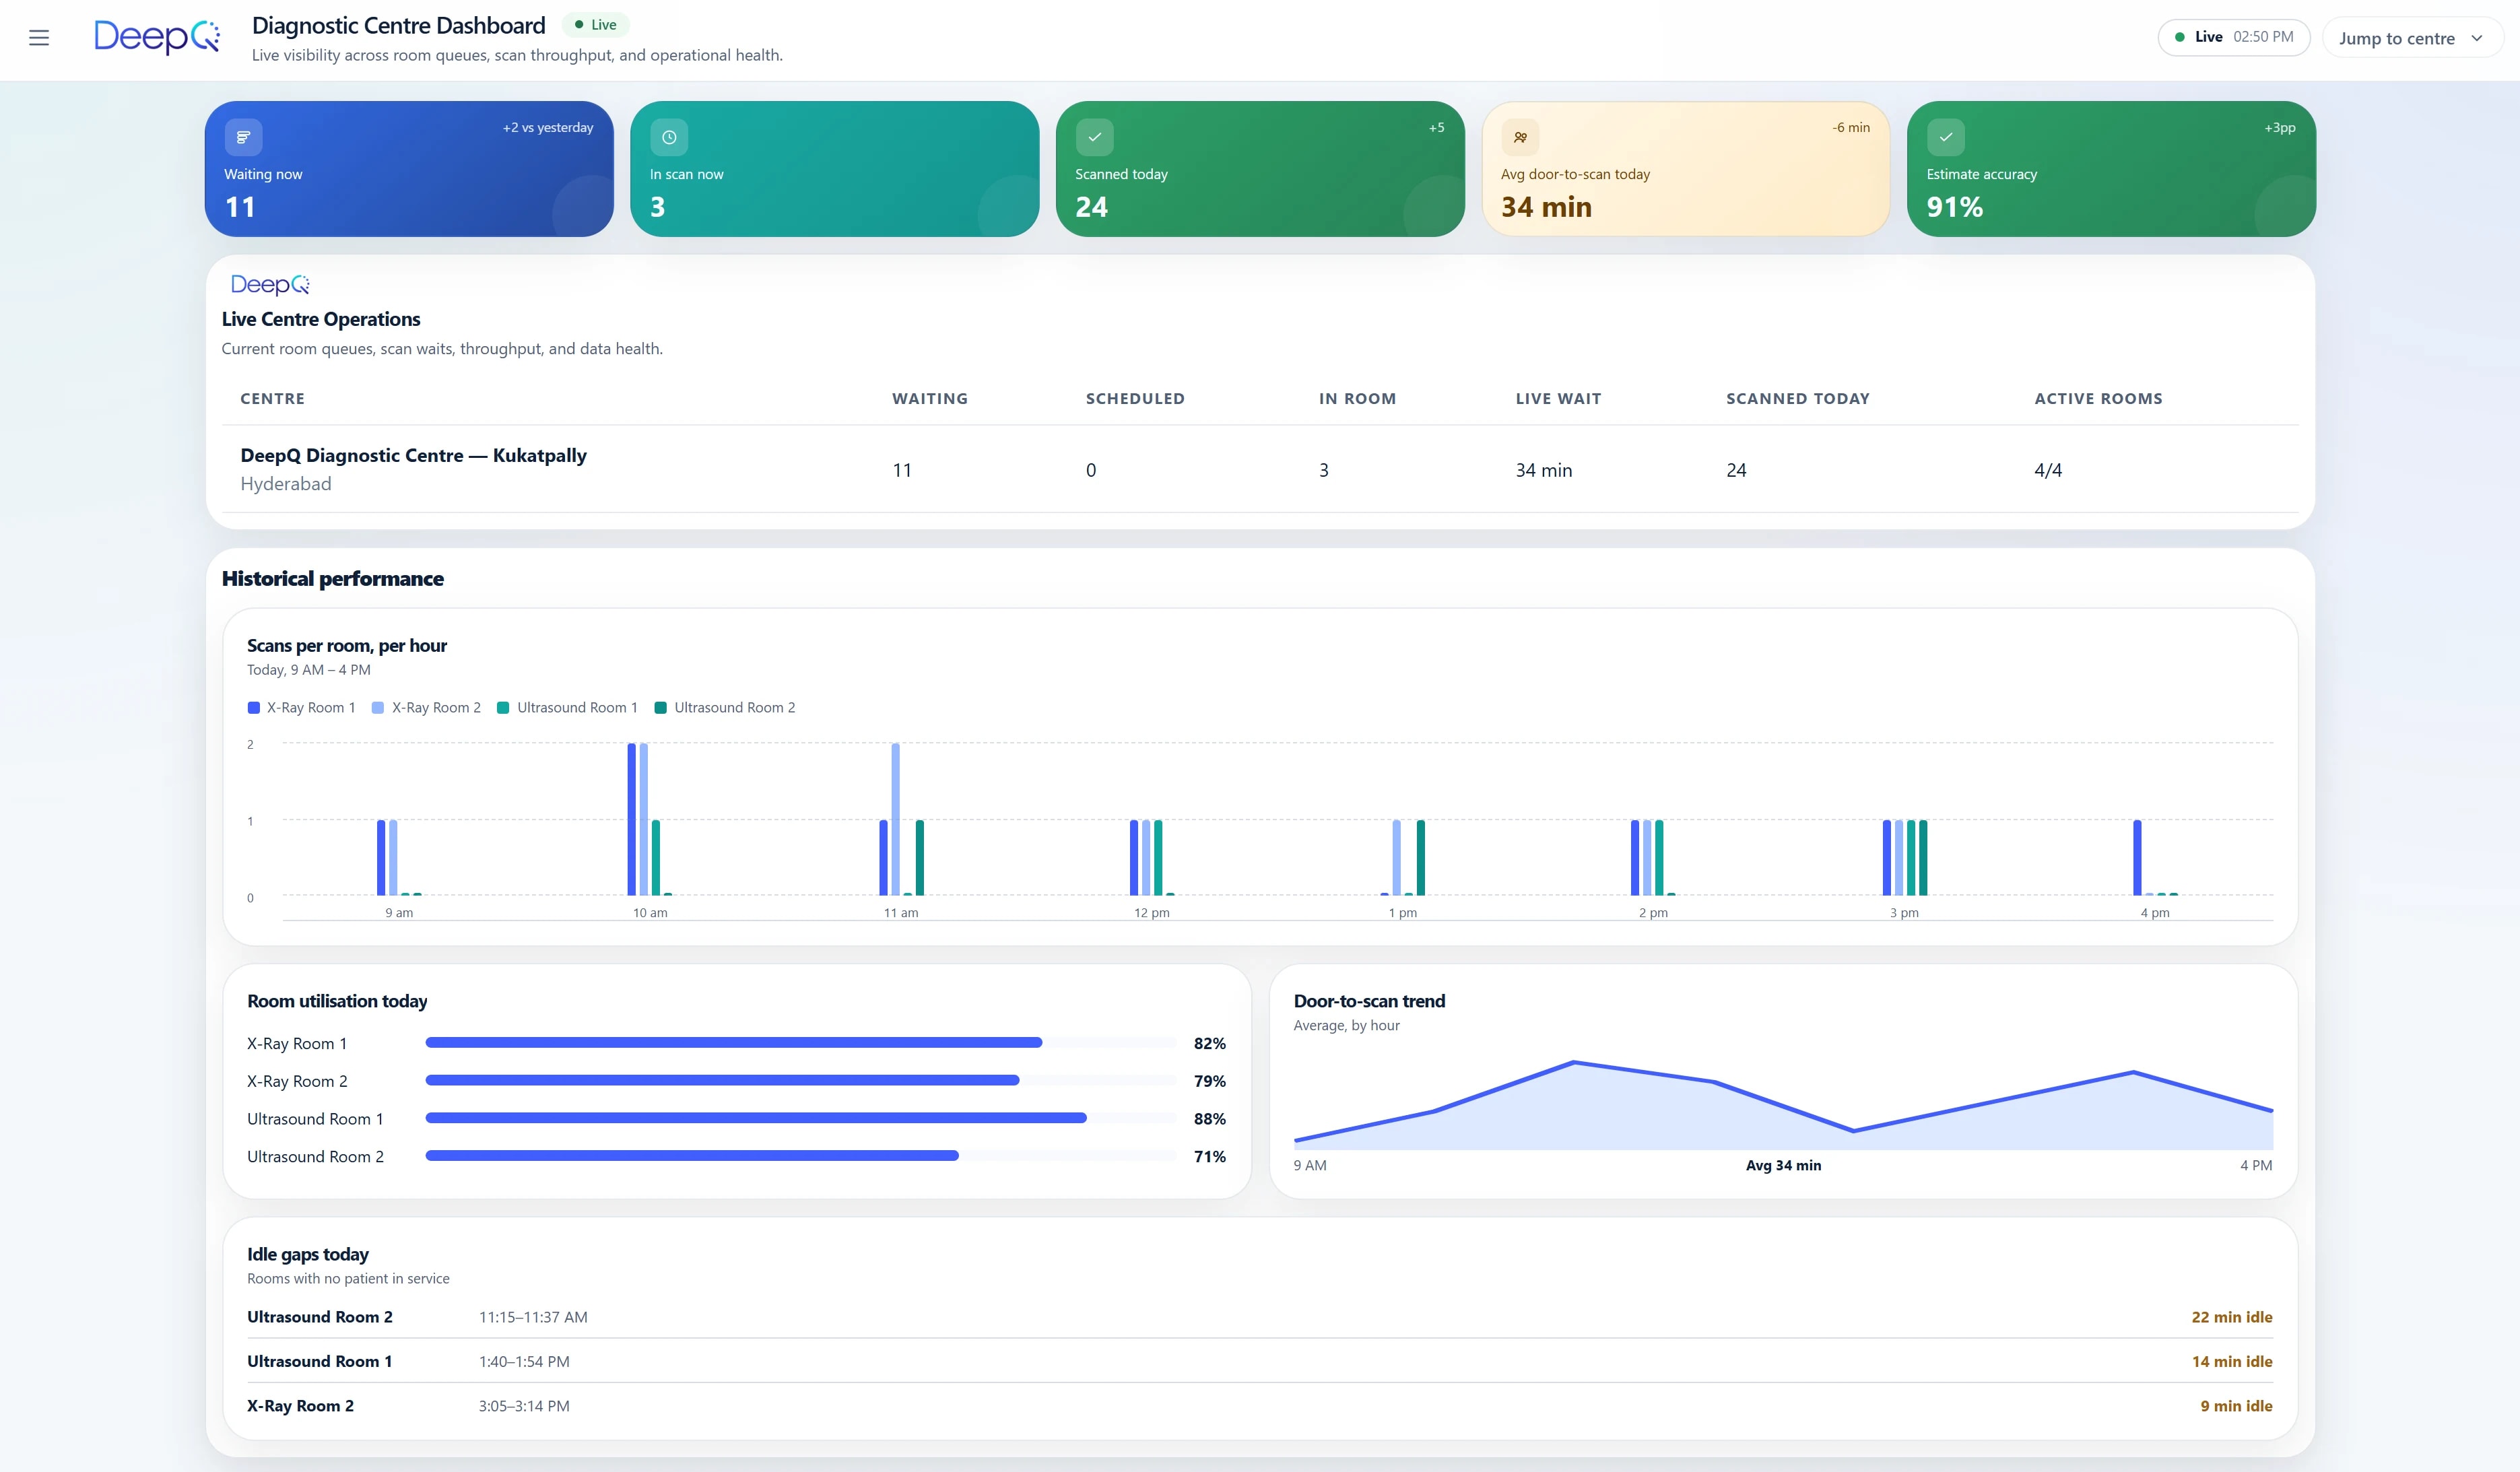Screen dimensions: 2520x1472
Task: Sort by the CENTRE column header
Action: click(273, 399)
